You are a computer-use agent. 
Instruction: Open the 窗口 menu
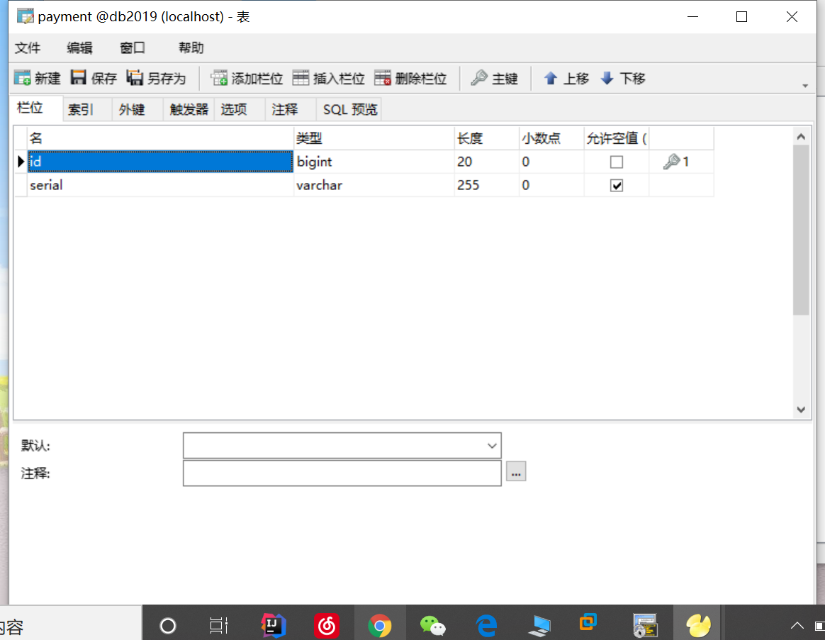point(133,48)
